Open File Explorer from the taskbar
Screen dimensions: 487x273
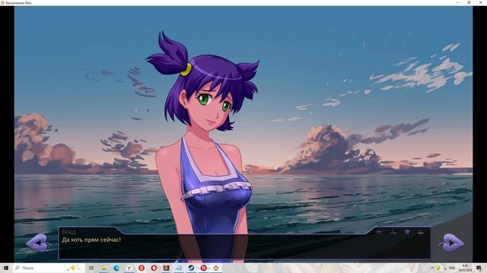(103, 268)
